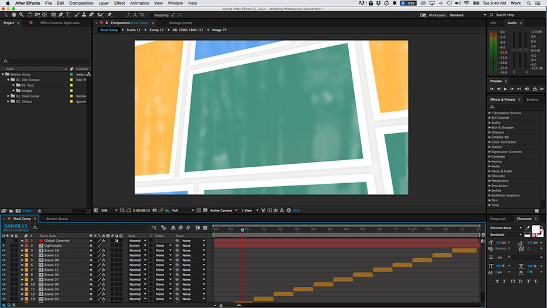The width and height of the screenshot is (547, 308).
Task: Select the Puppet Pin tool
Action: click(x=109, y=15)
